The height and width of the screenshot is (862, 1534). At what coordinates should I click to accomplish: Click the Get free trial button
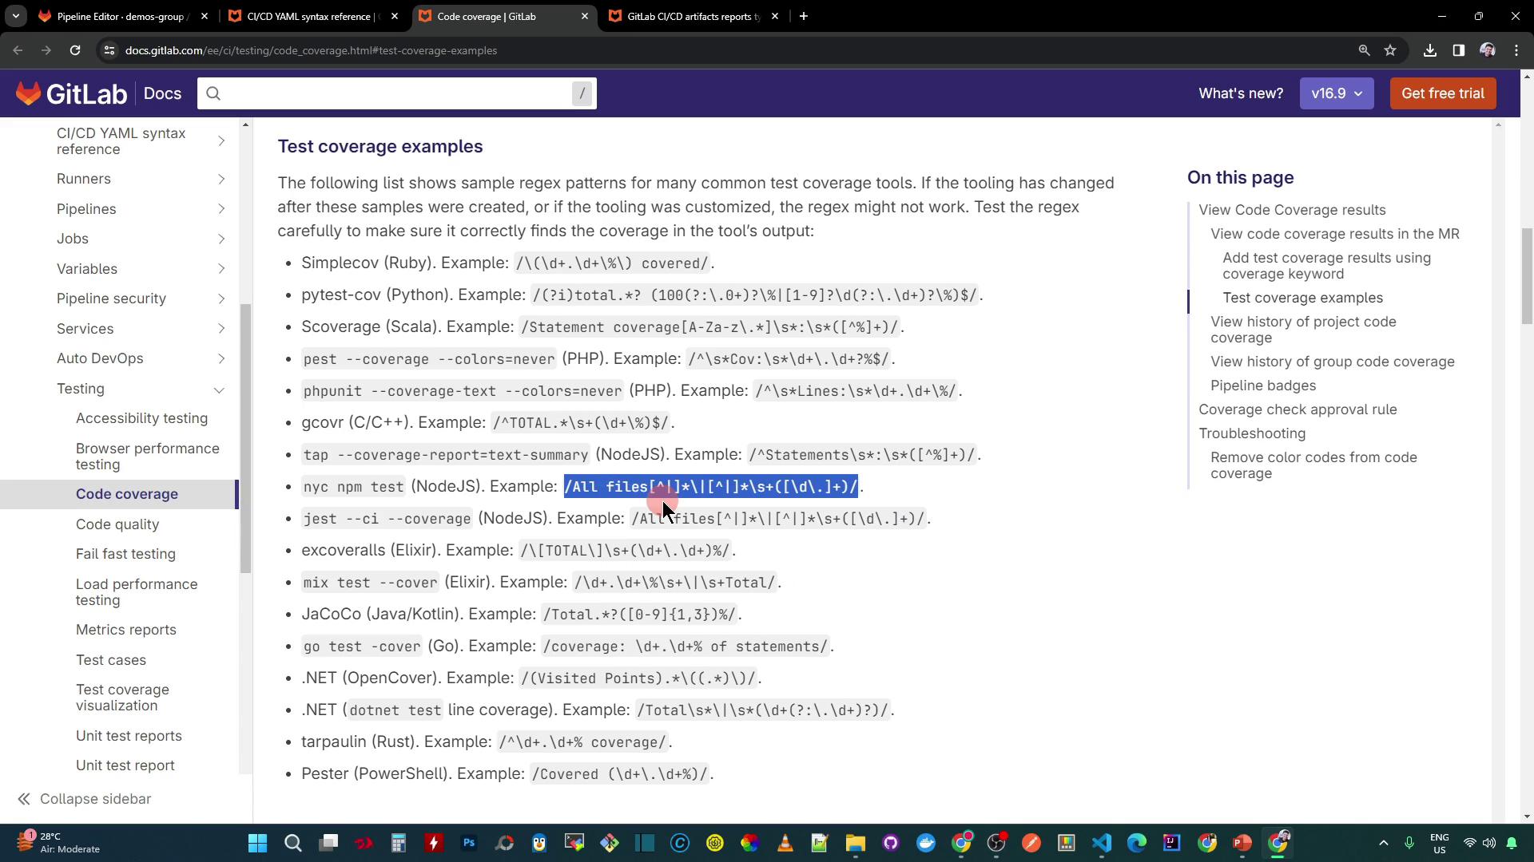pos(1442,93)
